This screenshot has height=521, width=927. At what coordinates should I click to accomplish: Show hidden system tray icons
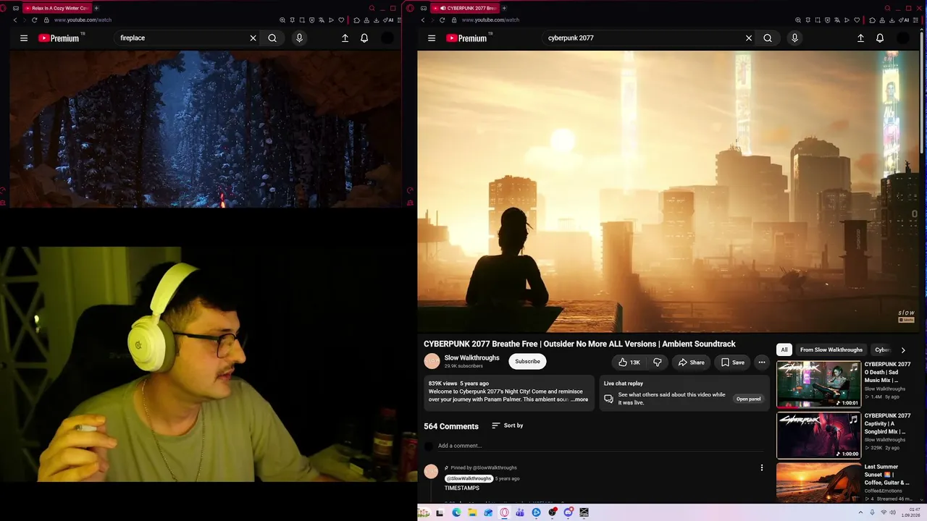[861, 513]
